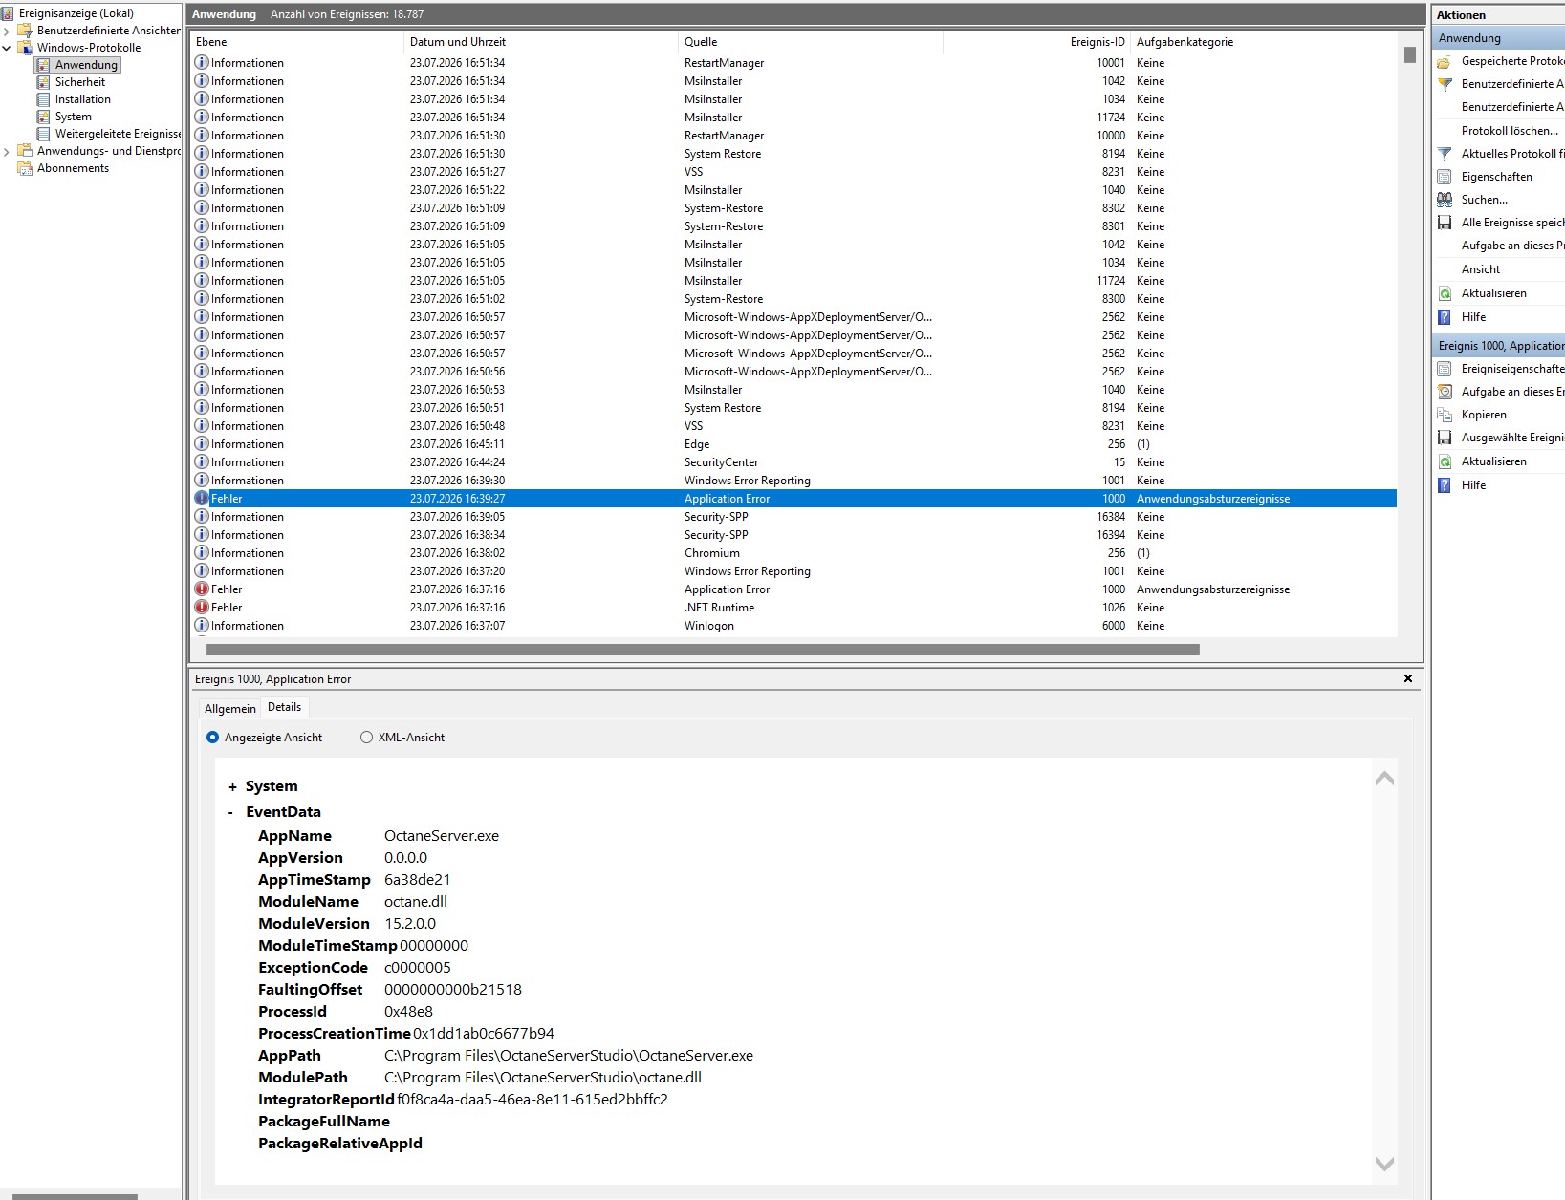Click the horizontal scrollbar of event list
Screen dimensions: 1565x1200
(x=703, y=650)
